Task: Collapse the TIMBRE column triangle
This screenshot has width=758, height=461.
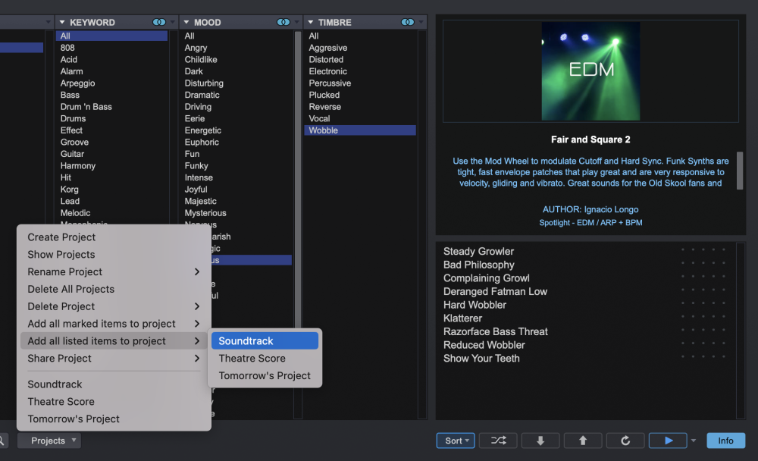Action: pos(310,22)
